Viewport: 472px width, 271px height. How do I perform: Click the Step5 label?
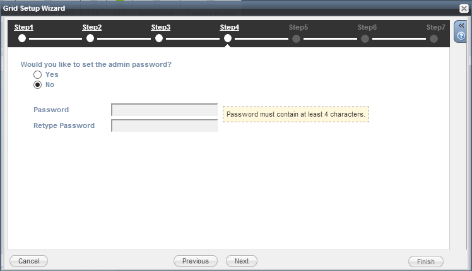pyautogui.click(x=298, y=28)
